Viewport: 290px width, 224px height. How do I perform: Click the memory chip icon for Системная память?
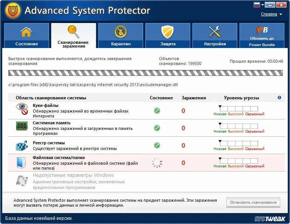22,126
